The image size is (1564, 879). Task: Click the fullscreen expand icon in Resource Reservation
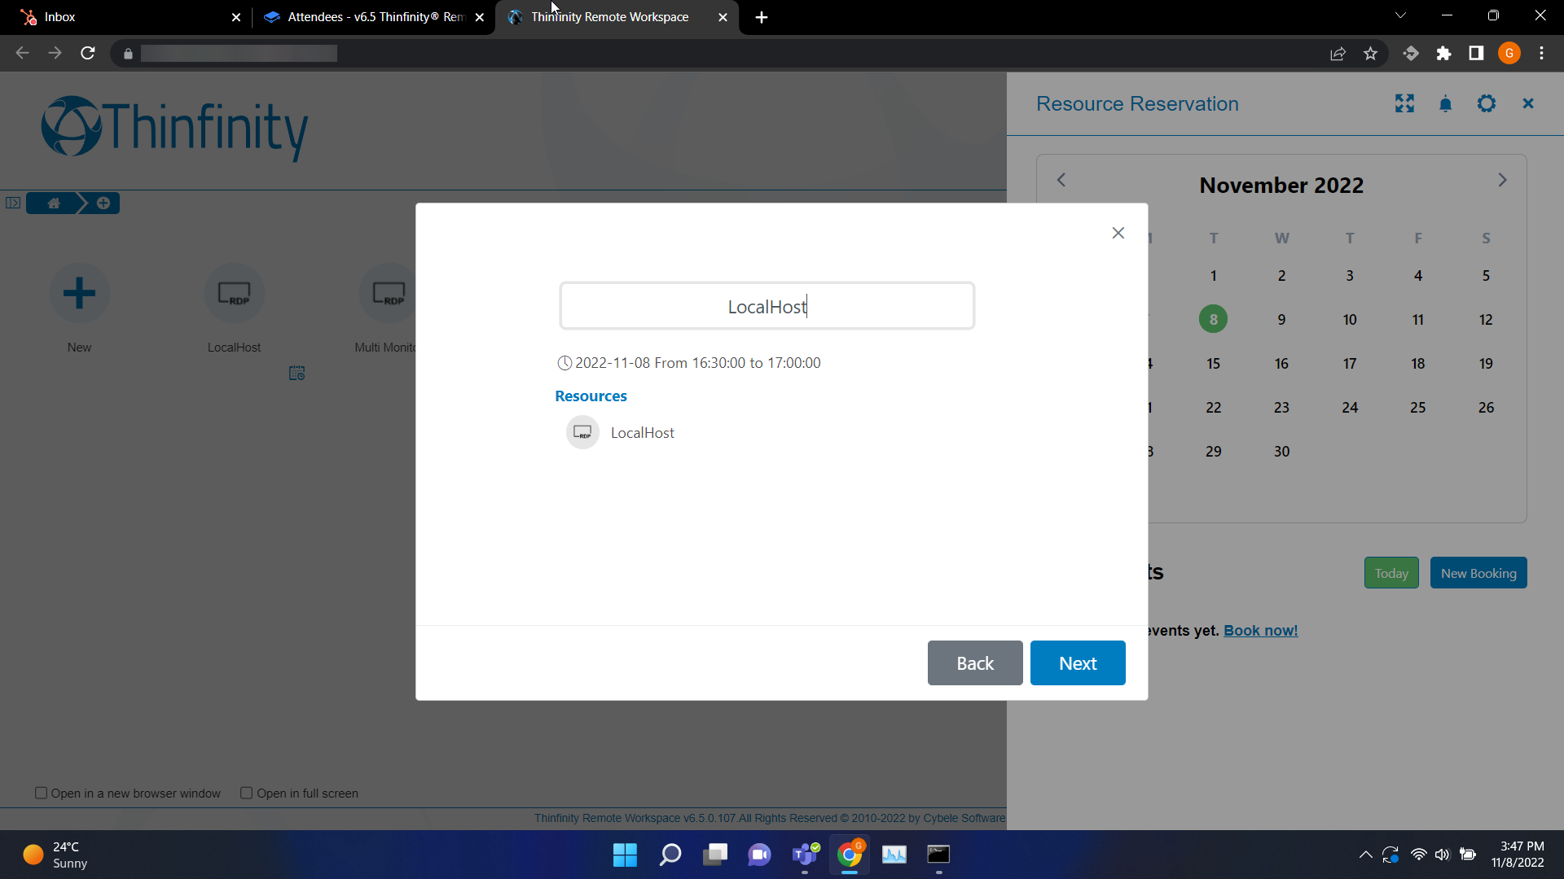pyautogui.click(x=1404, y=103)
